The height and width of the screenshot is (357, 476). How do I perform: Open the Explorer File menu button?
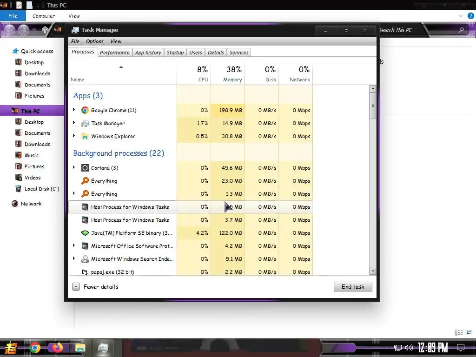coord(13,16)
